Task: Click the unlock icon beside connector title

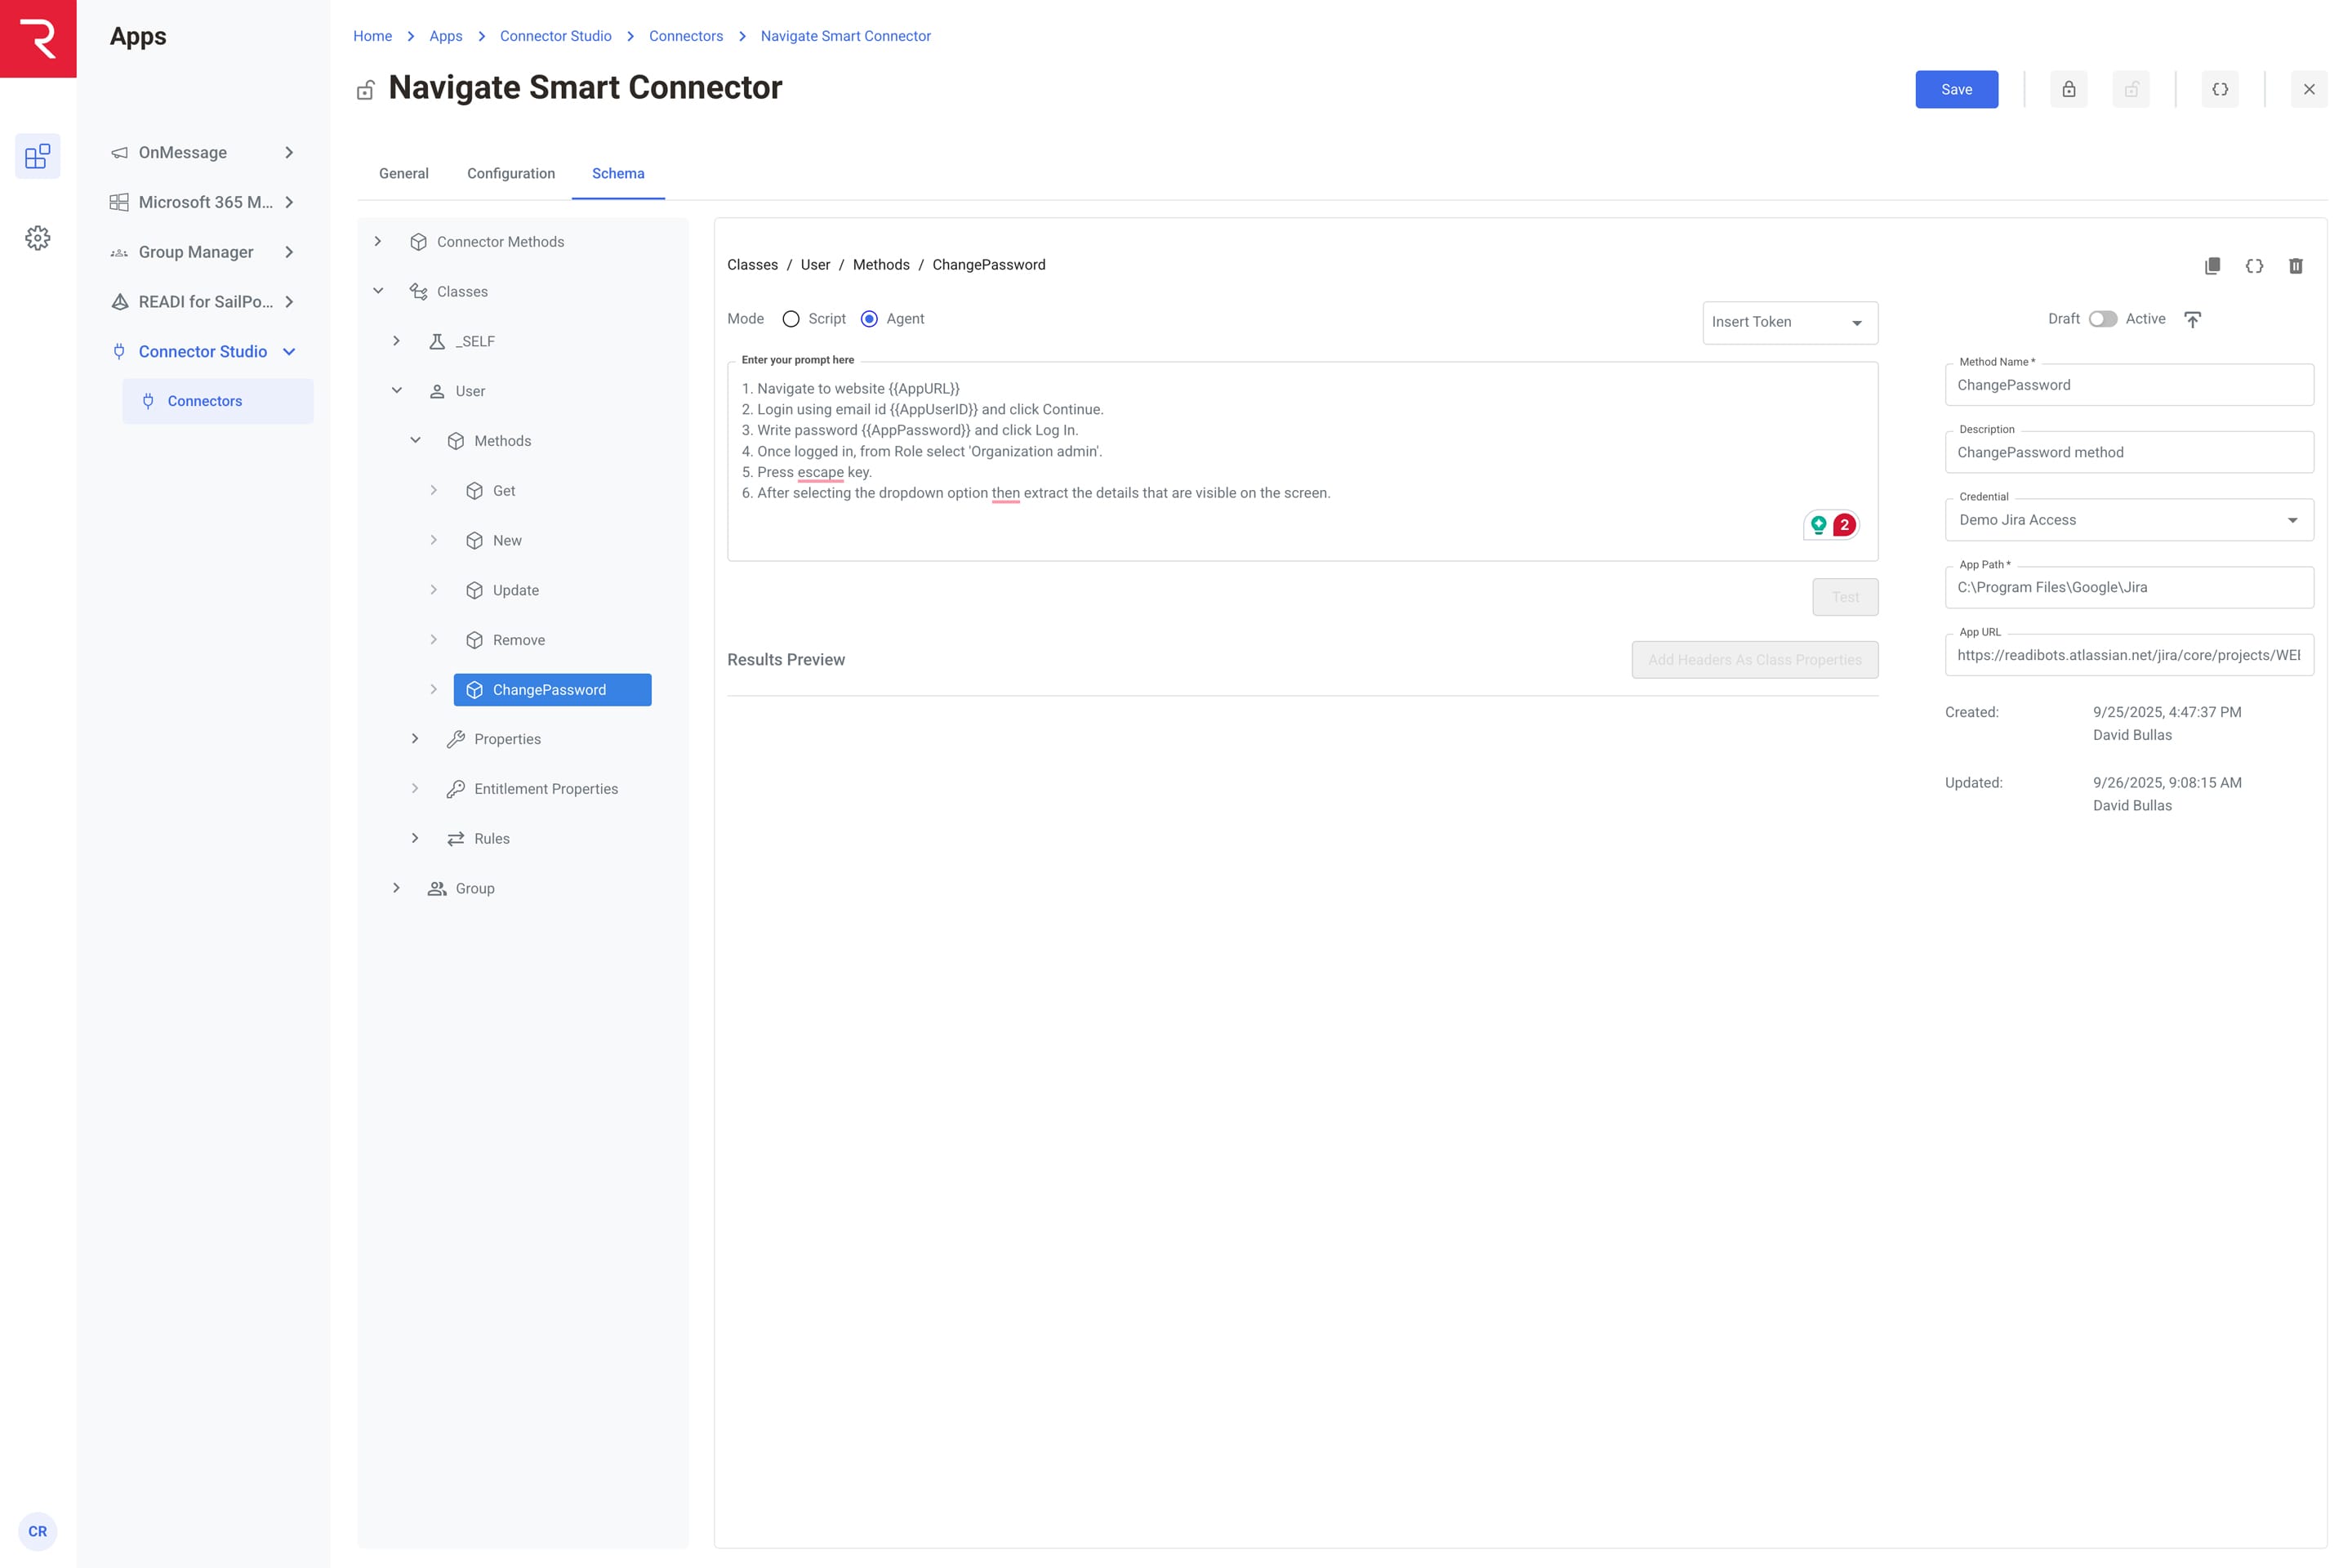Action: [366, 90]
